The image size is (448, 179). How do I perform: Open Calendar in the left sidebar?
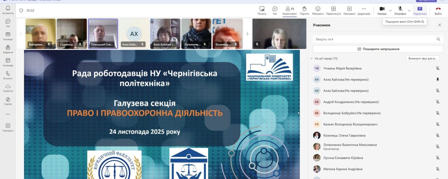point(8,62)
